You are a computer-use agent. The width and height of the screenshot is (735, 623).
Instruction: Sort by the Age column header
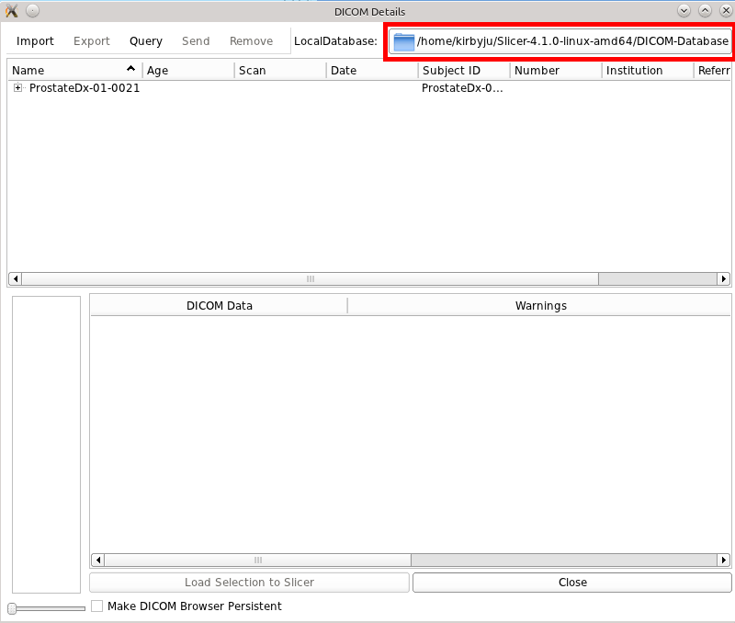[188, 71]
